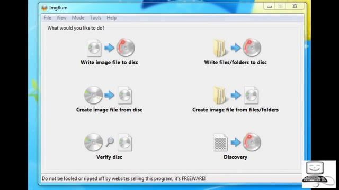Click the red burn disc icon above 'Write image file to disc'
This screenshot has width=339, height=190.
pos(126,47)
